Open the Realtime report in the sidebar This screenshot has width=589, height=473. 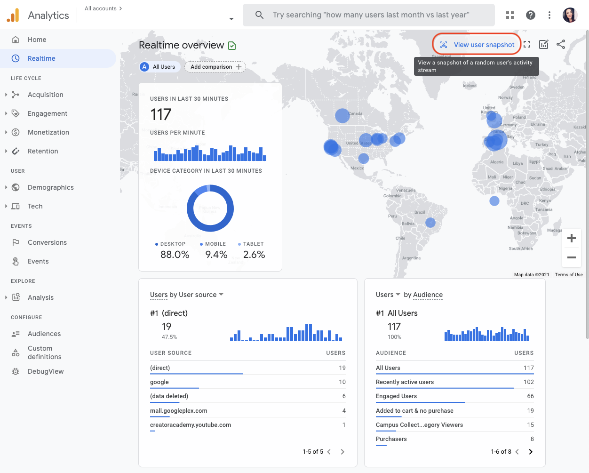click(x=42, y=58)
